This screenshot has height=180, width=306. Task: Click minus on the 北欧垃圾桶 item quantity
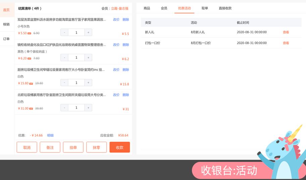point(64,108)
